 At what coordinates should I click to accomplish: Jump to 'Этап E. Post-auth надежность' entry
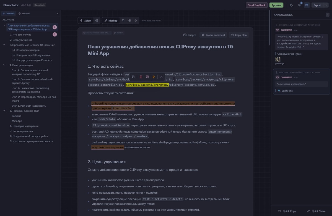pyautogui.click(x=29, y=106)
